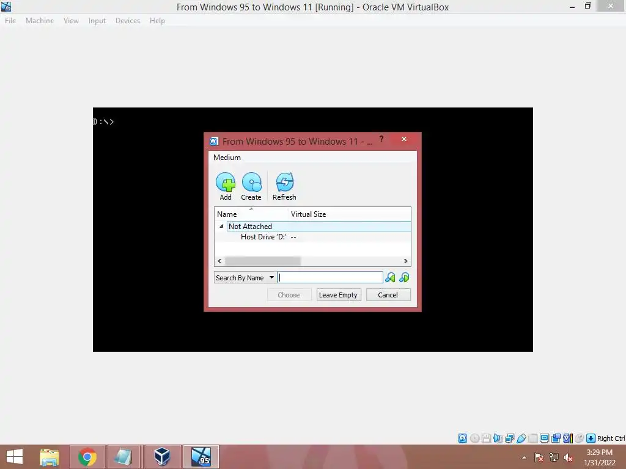Click the dialog help question mark
626x469 pixels.
pos(381,139)
